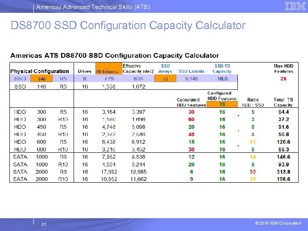
Task: Click the red ratio value '30' in SATA 2000 R6 row
Action: pos(253,172)
